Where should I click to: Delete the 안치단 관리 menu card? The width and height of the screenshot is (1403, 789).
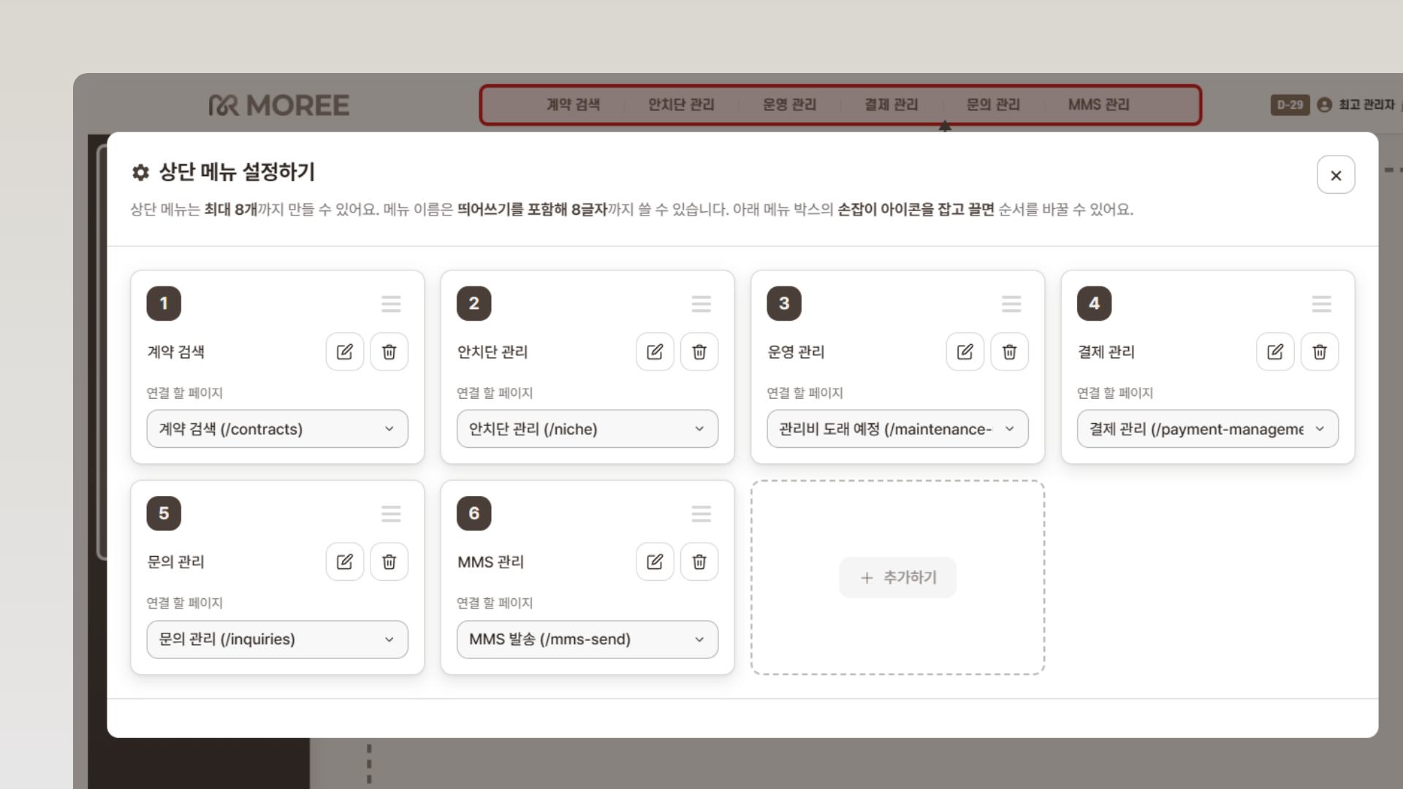(x=699, y=352)
